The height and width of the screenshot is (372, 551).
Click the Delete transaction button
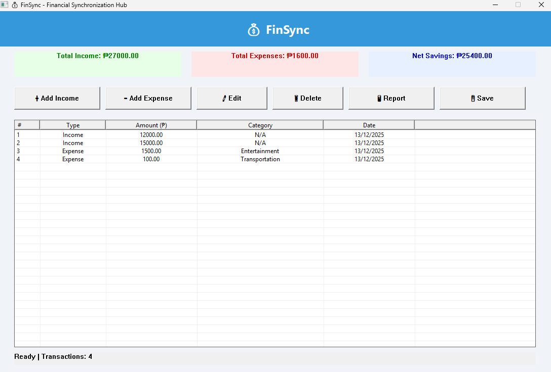point(308,98)
